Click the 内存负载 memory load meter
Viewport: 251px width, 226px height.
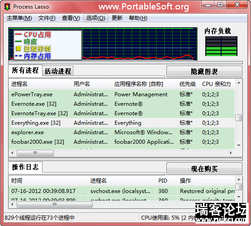221,46
